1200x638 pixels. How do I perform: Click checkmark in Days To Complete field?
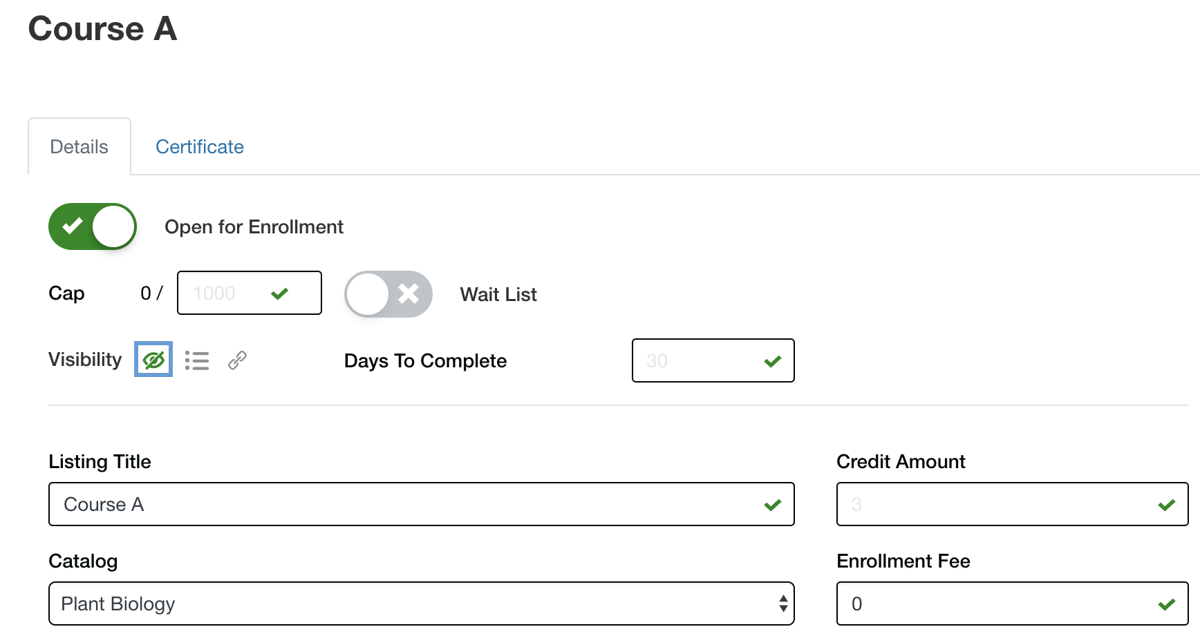click(x=772, y=361)
